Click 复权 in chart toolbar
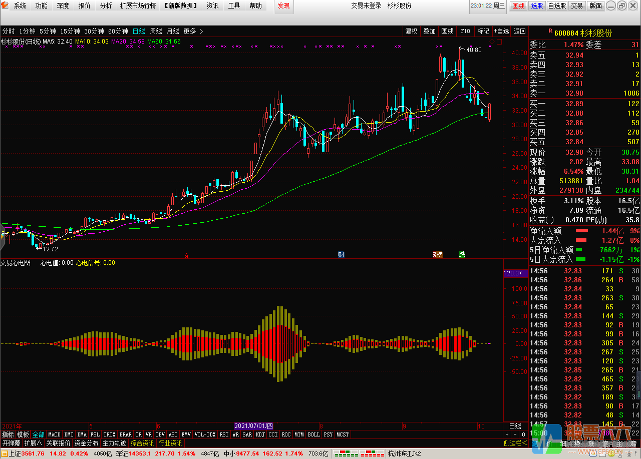 [x=412, y=31]
